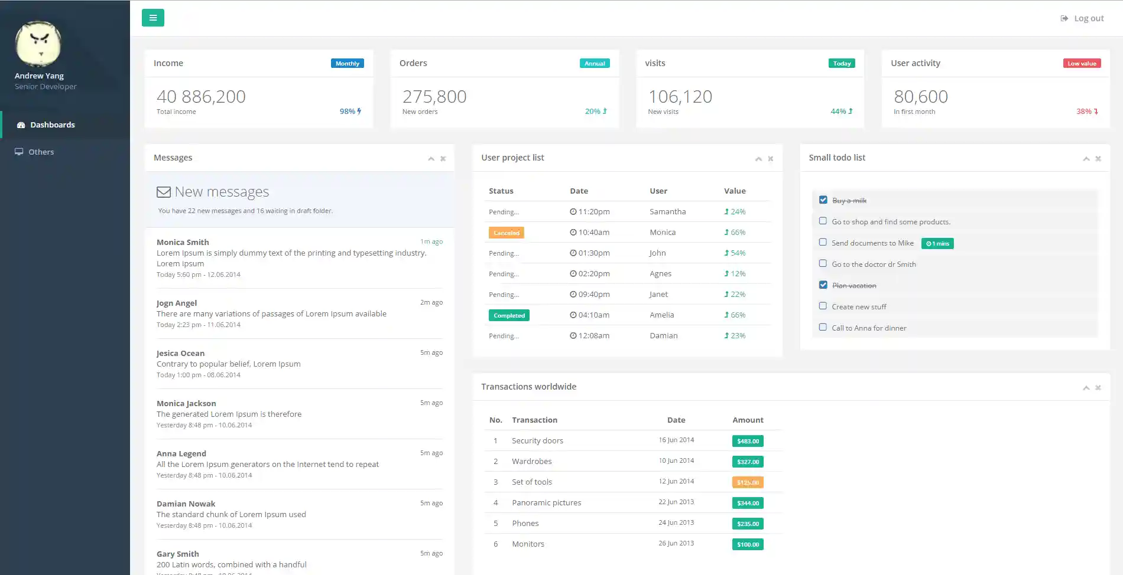Close the Messages panel with its X icon
Image resolution: width=1123 pixels, height=575 pixels.
click(x=443, y=159)
